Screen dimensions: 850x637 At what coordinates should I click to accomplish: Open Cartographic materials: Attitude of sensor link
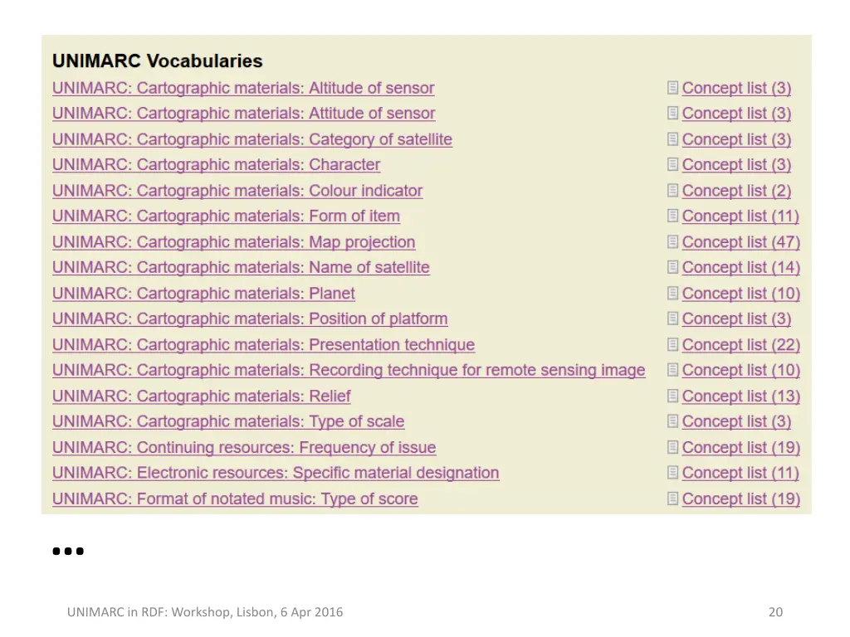244,113
